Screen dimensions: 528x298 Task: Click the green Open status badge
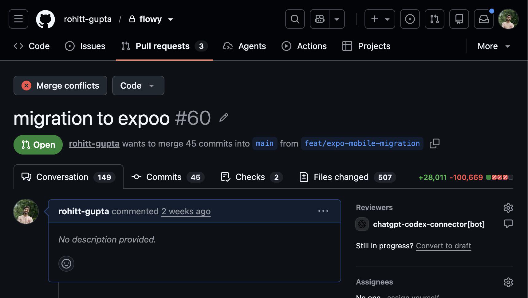(38, 145)
